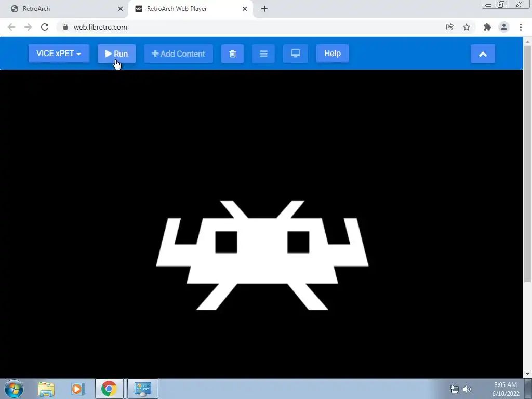Open Chrome's three-dot menu

tap(521, 27)
